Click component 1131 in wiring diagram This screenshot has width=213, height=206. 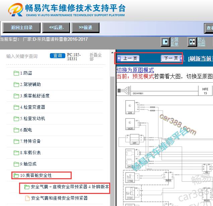tap(130, 193)
